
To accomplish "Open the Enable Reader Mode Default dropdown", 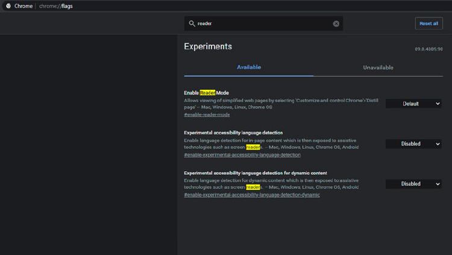I will 413,104.
